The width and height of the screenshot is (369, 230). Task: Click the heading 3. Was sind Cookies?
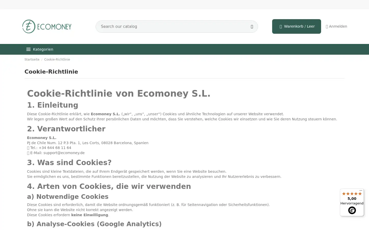pos(69,163)
